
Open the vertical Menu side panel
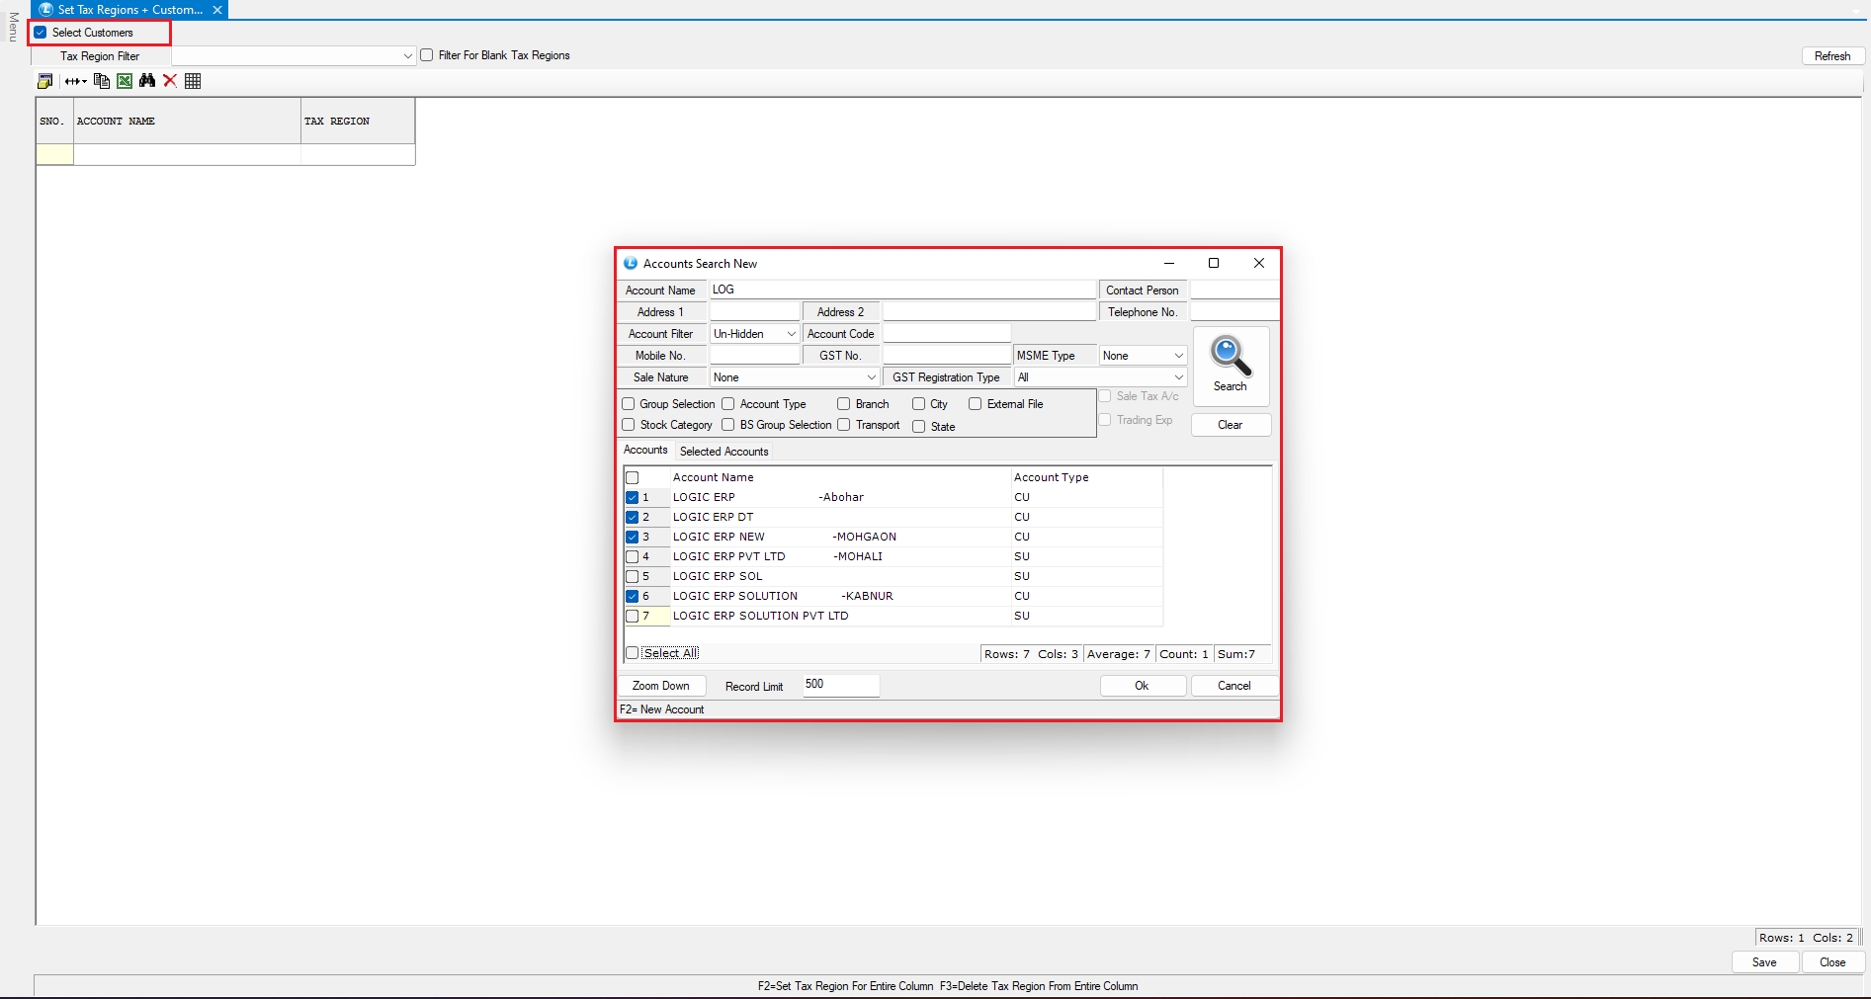click(x=13, y=28)
